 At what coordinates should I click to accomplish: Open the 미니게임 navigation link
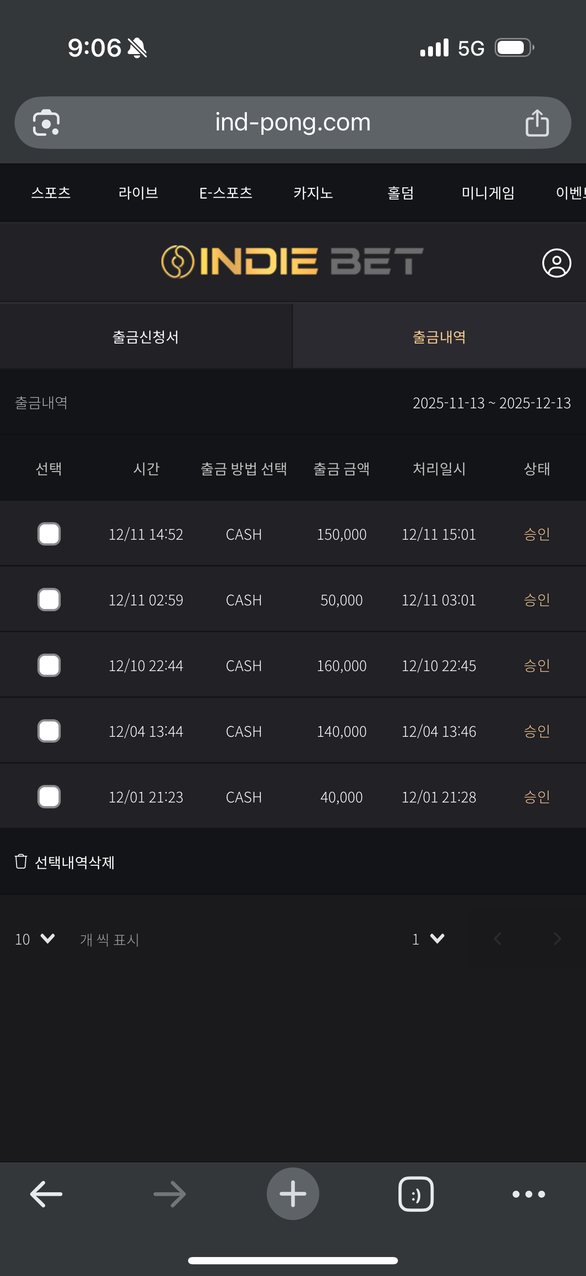coord(487,193)
